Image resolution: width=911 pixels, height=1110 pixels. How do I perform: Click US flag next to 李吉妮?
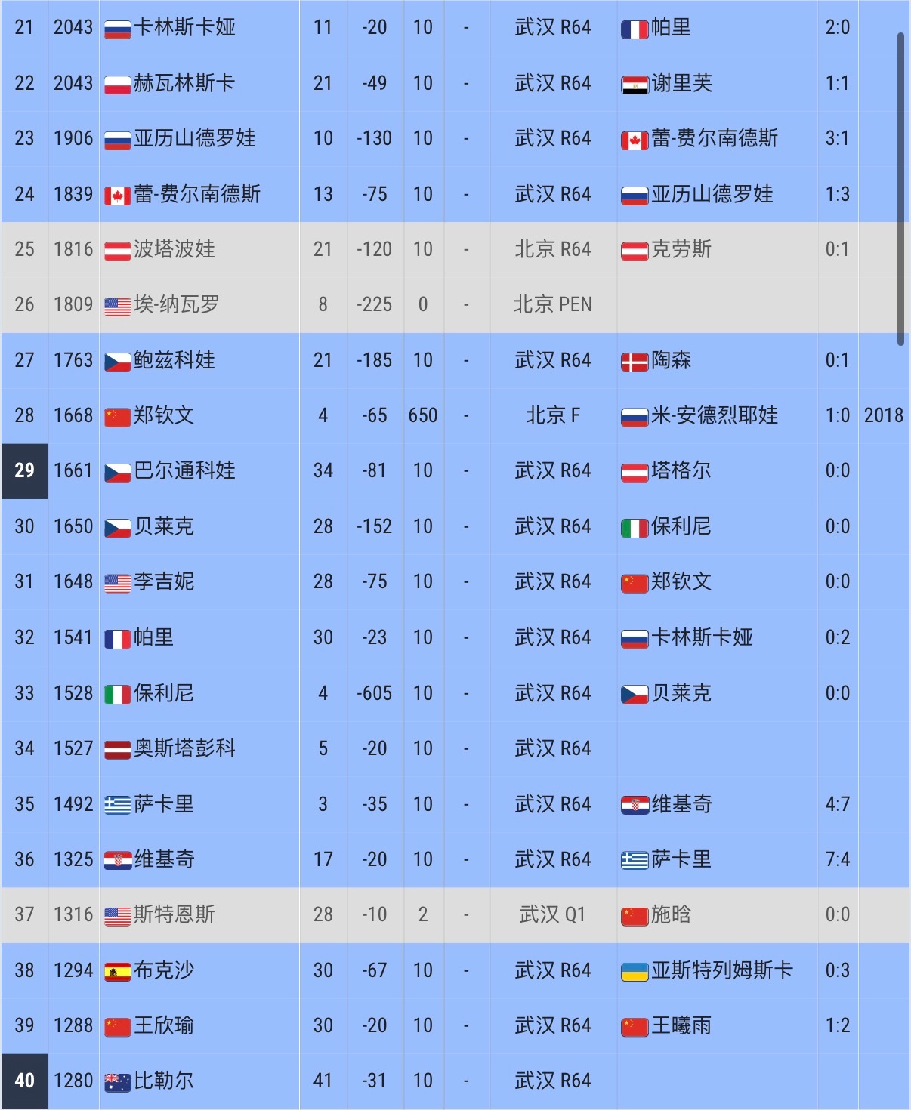117,584
